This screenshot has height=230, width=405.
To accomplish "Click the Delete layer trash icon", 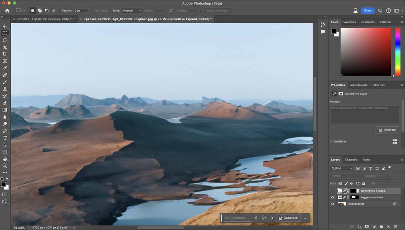I will [396, 226].
